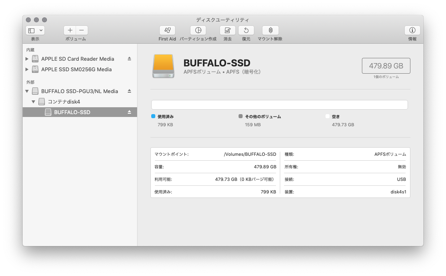This screenshot has width=446, height=276.
Task: Unmount the volume via マウント解除 icon
Action: 271,30
